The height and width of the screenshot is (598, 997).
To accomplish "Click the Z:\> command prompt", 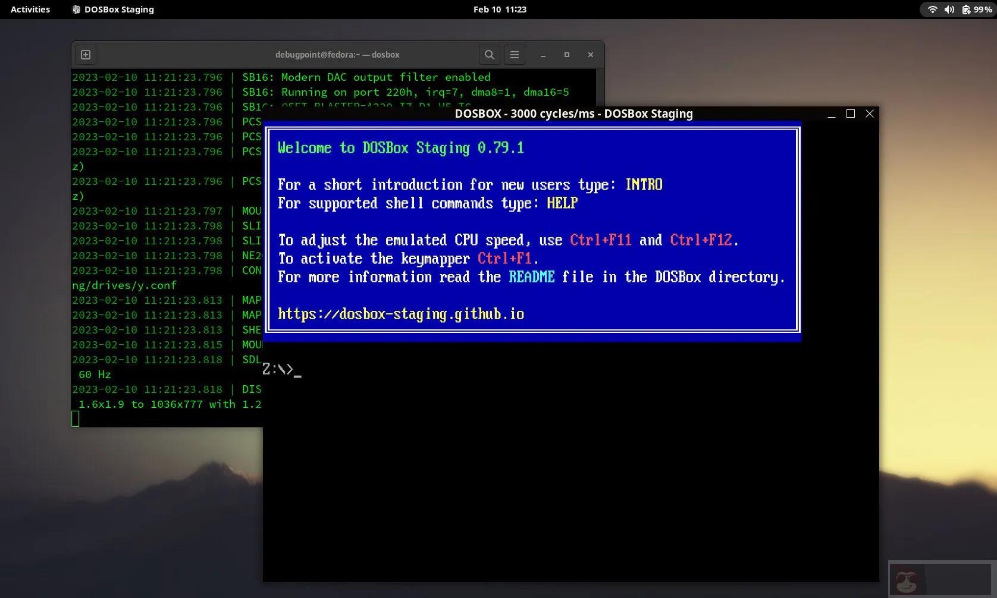I will click(x=280, y=369).
